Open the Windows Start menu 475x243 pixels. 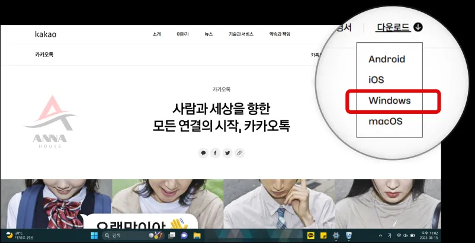click(x=94, y=235)
